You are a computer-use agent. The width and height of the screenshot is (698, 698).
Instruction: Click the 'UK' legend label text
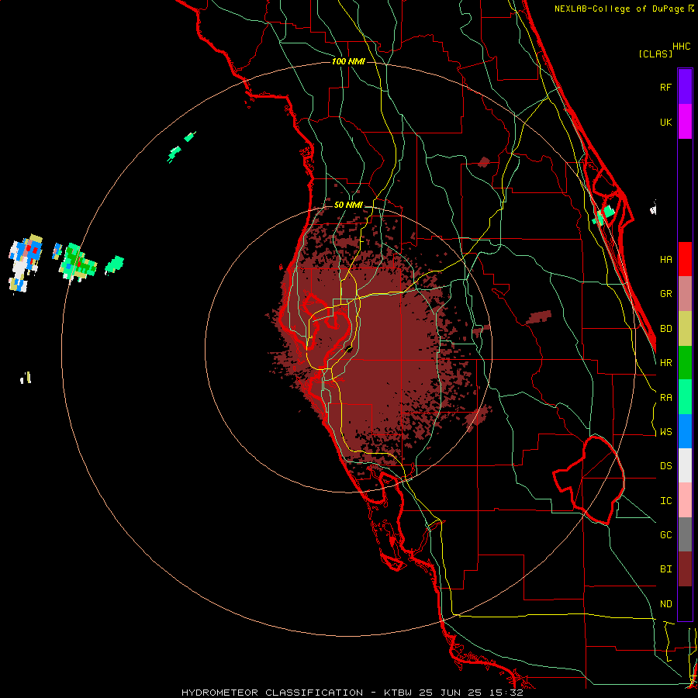[665, 122]
